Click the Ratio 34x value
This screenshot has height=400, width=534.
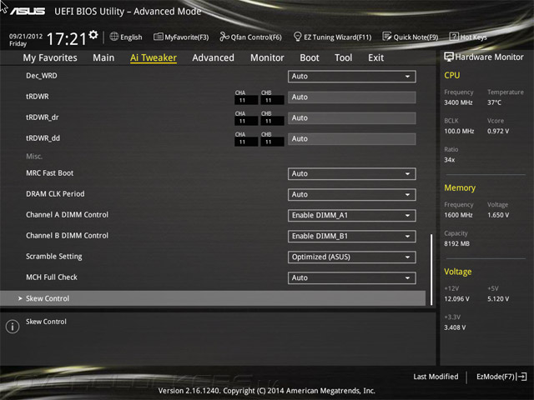coord(450,159)
